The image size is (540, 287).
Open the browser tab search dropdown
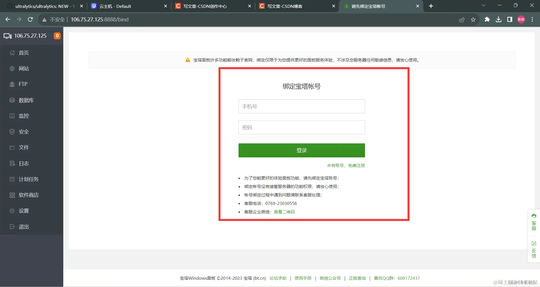pos(483,5)
